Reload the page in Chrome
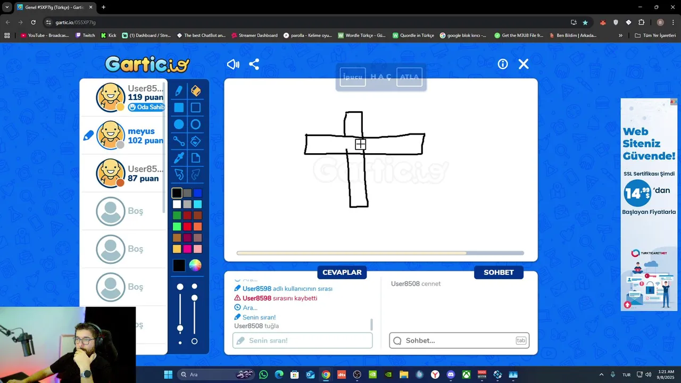 (x=34, y=22)
